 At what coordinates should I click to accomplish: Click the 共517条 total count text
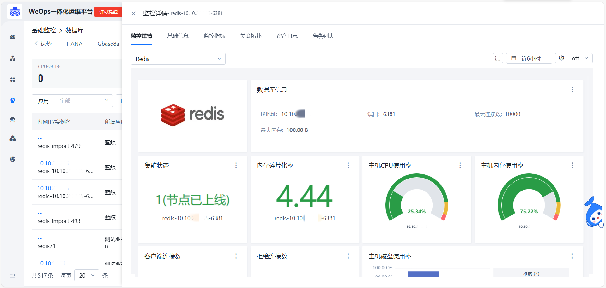(42, 276)
